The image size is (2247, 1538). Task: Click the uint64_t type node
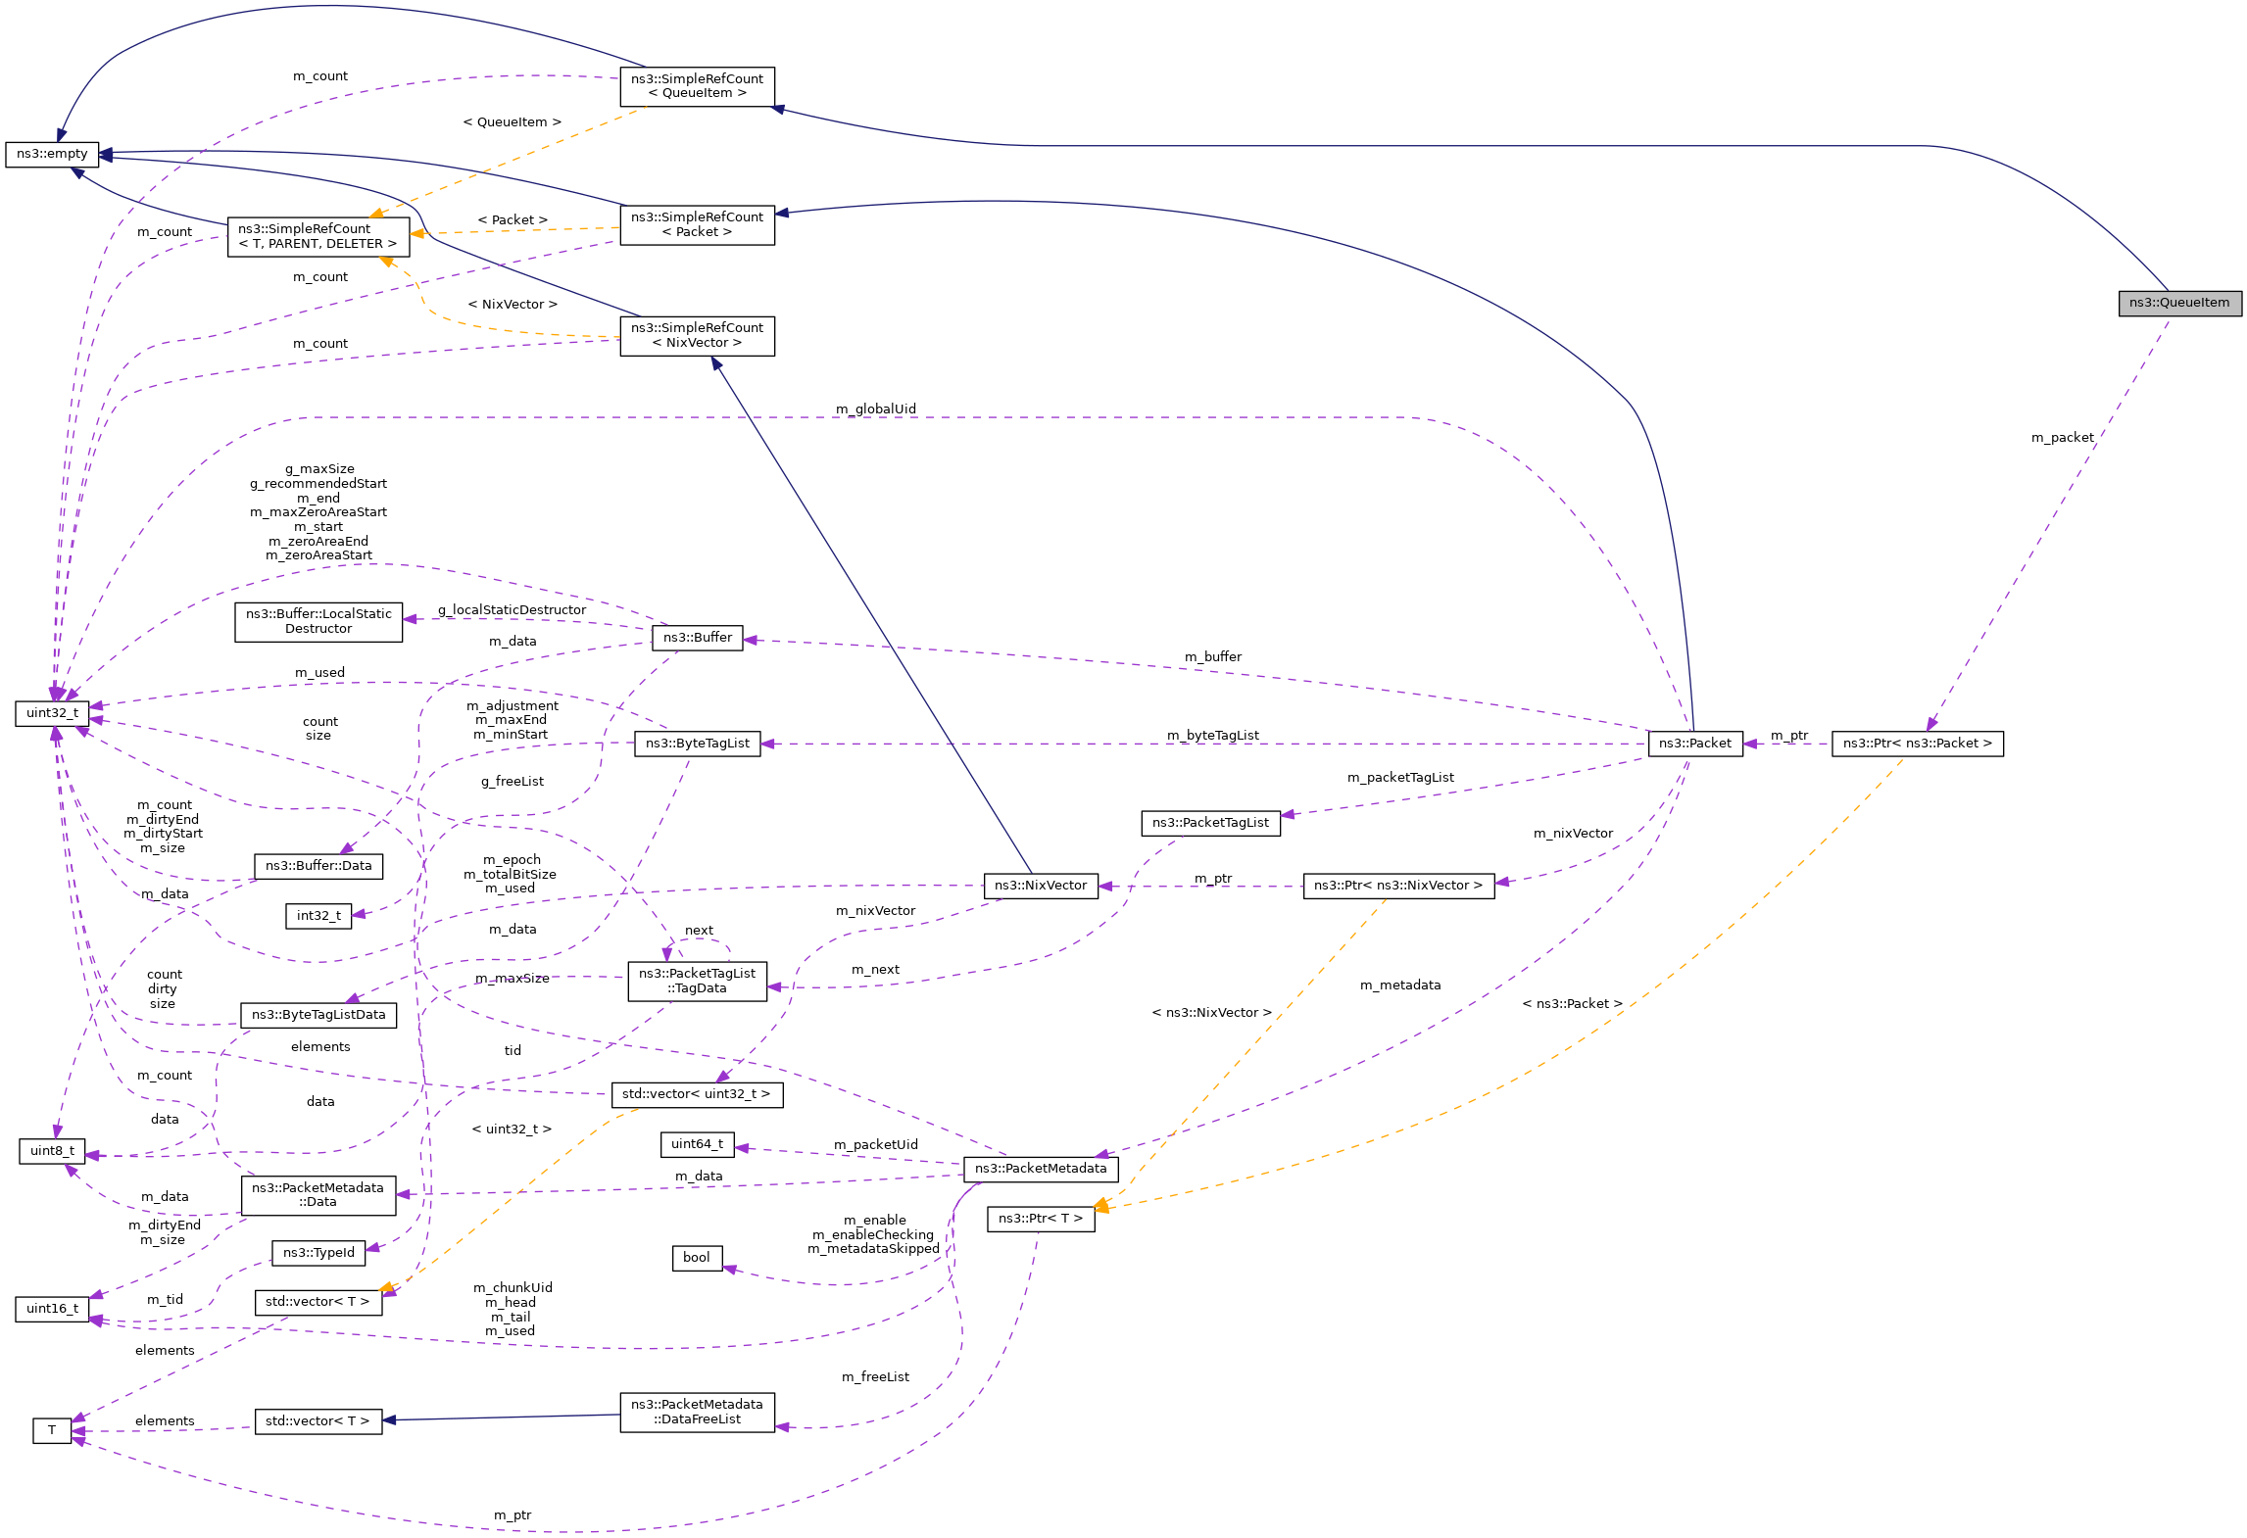[x=697, y=1144]
